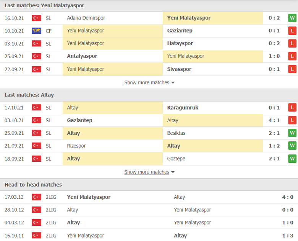This screenshot has width=298, height=241.
Task: Click Turkey flag in 25.09.21 Antalyaspor row
Action: (37, 56)
